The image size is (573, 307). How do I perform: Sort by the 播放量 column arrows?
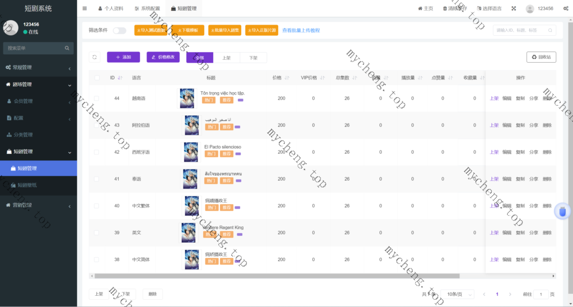coord(420,78)
